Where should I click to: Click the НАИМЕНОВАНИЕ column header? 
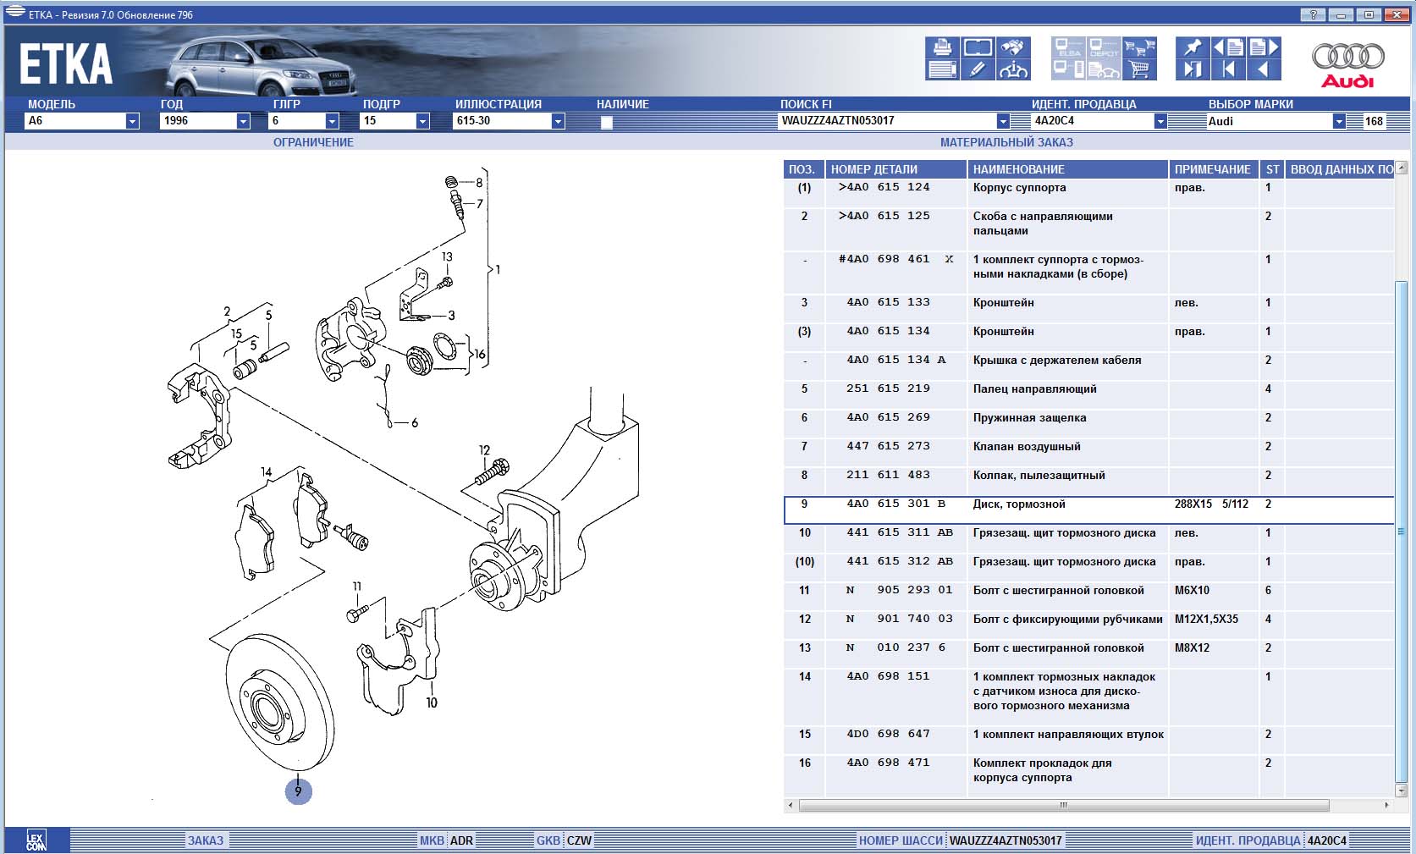coord(1067,169)
